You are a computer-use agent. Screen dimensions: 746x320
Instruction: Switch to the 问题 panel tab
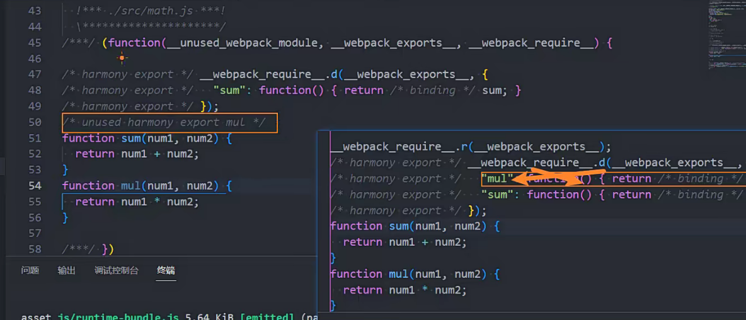pyautogui.click(x=30, y=271)
